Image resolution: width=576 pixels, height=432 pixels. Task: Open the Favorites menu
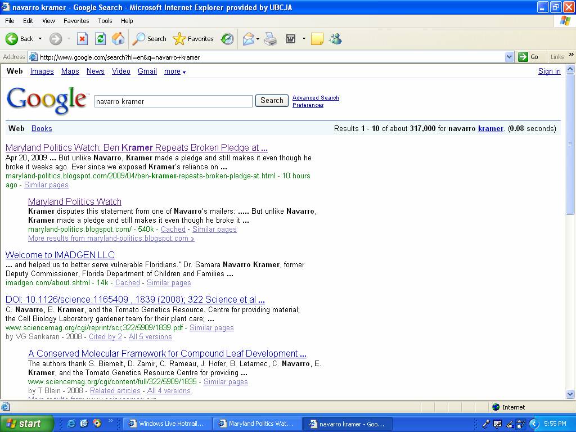76,21
